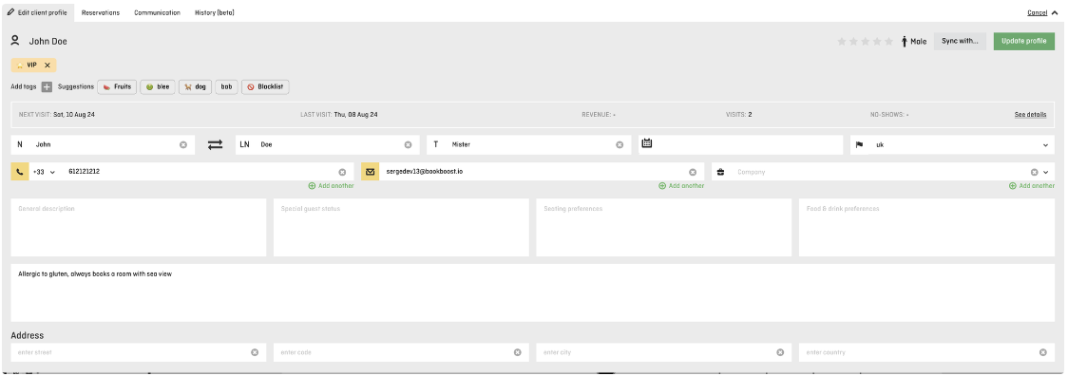Swap first and last names arrows icon
Screen dimensions: 1068x376
point(216,144)
